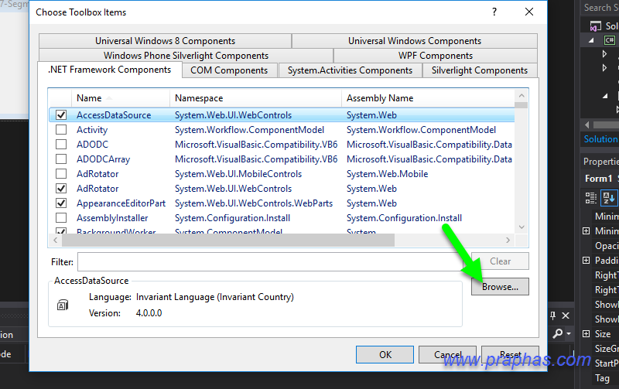Click the Search Solution Explorer box

pos(600,8)
